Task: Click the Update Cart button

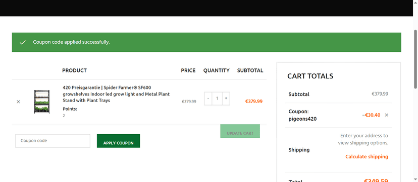Action: [x=240, y=131]
